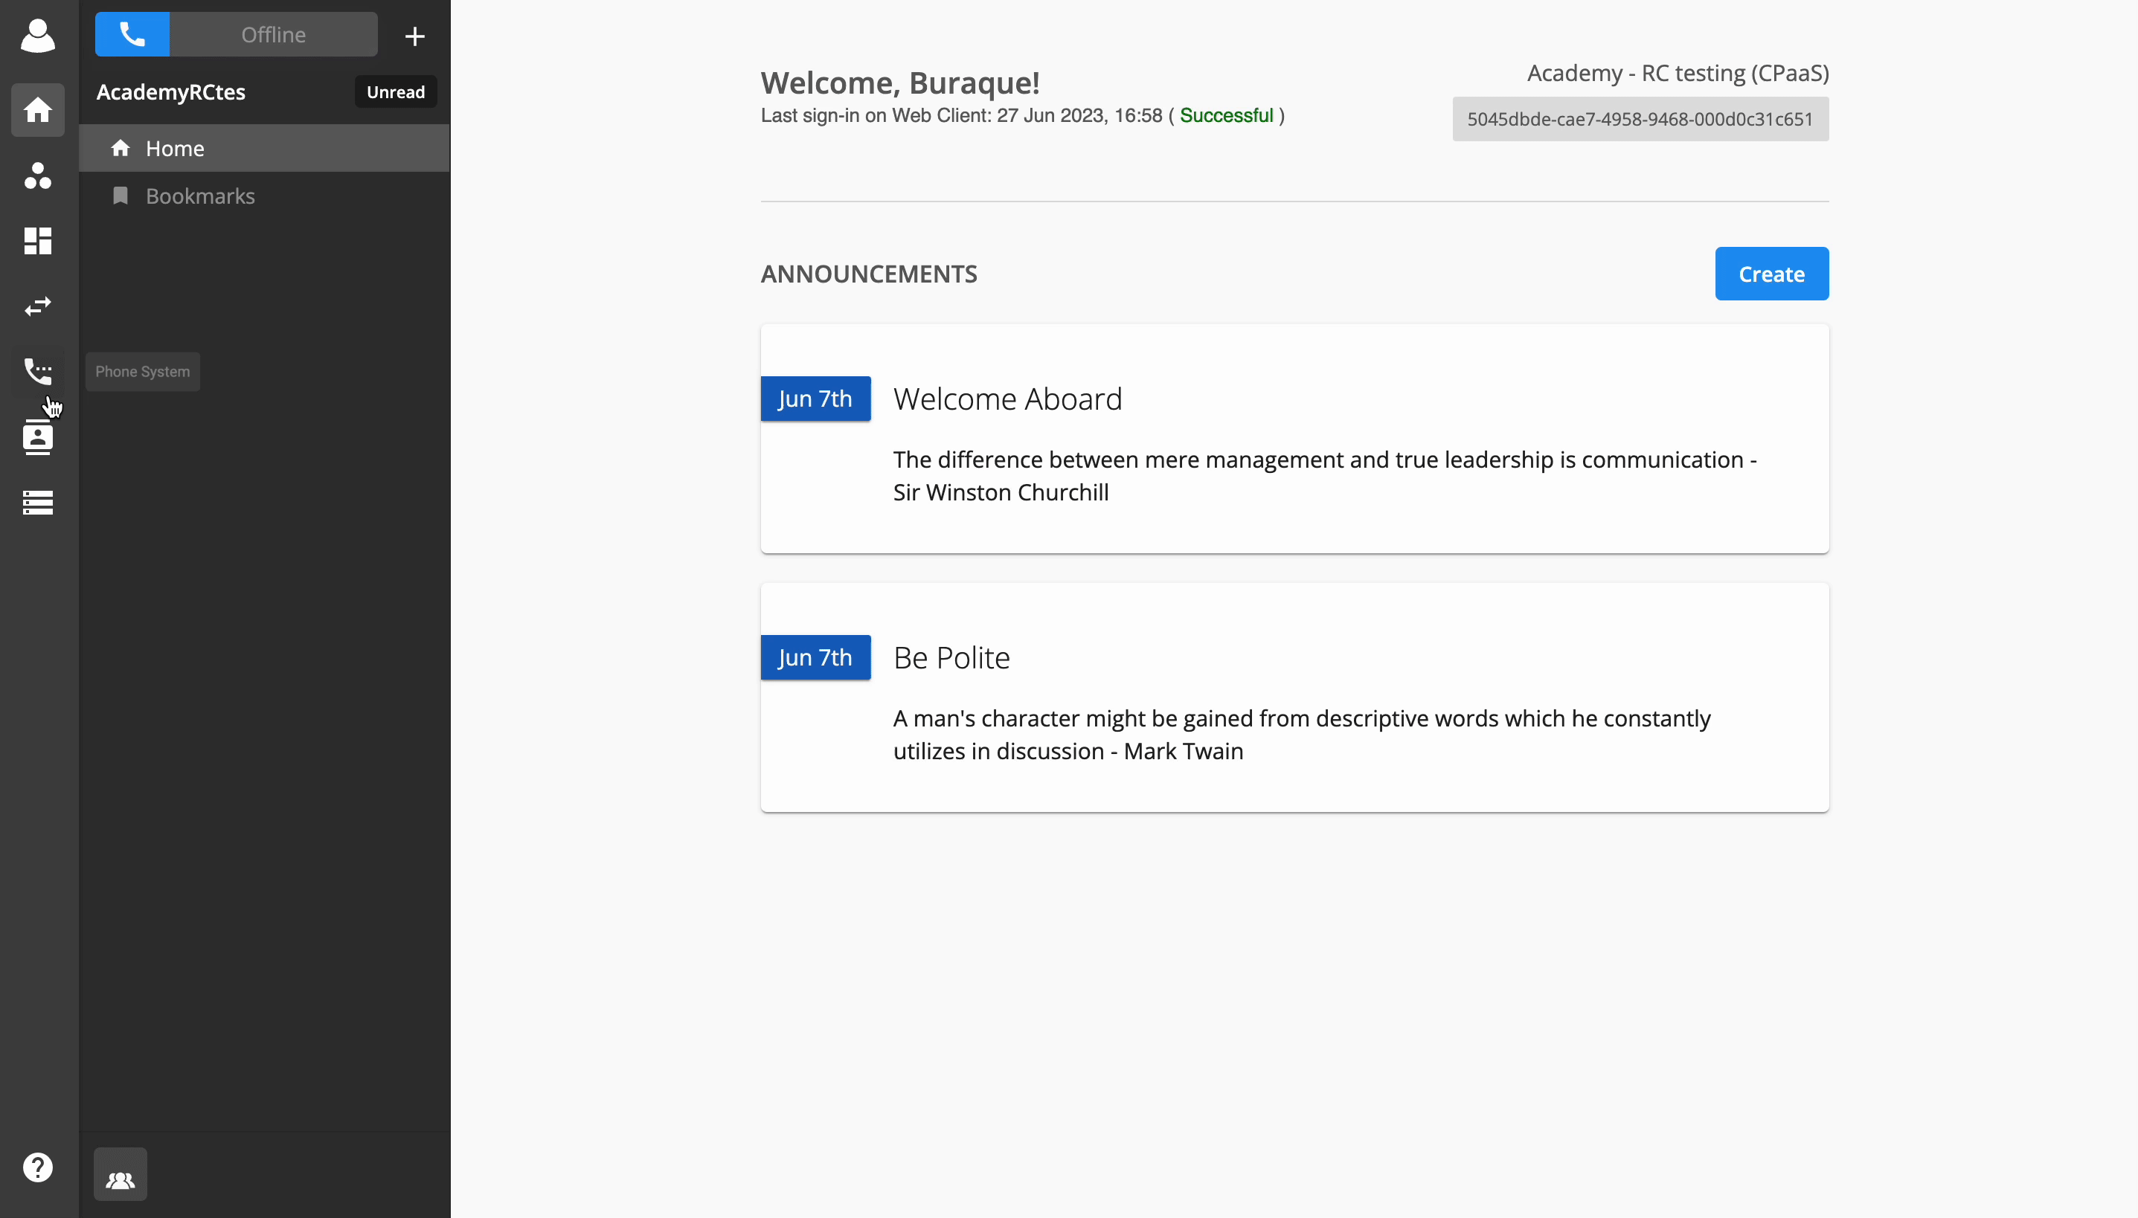Open the help question mark icon

38,1167
